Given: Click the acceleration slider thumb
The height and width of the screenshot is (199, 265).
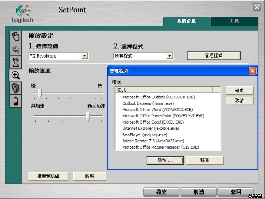Looking at the screenshot, I should pyautogui.click(x=88, y=116).
